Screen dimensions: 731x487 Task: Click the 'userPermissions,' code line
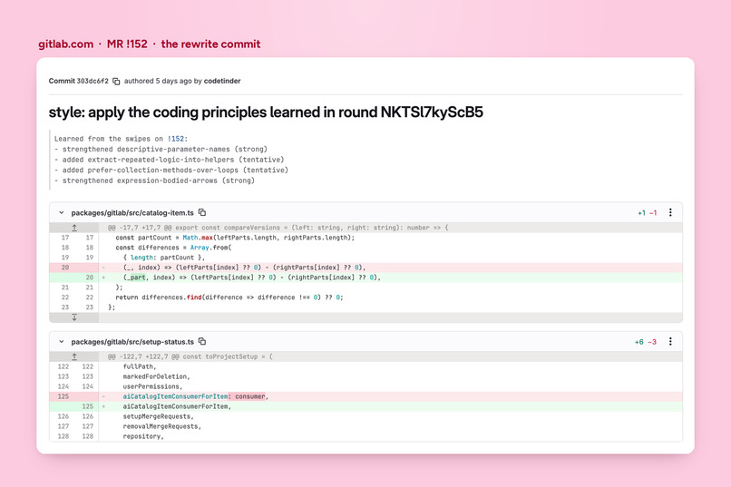pos(152,387)
